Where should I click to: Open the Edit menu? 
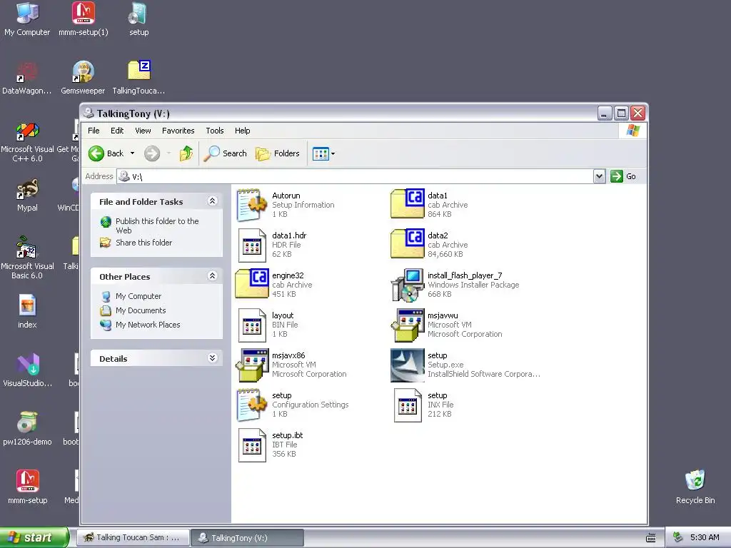(x=117, y=131)
